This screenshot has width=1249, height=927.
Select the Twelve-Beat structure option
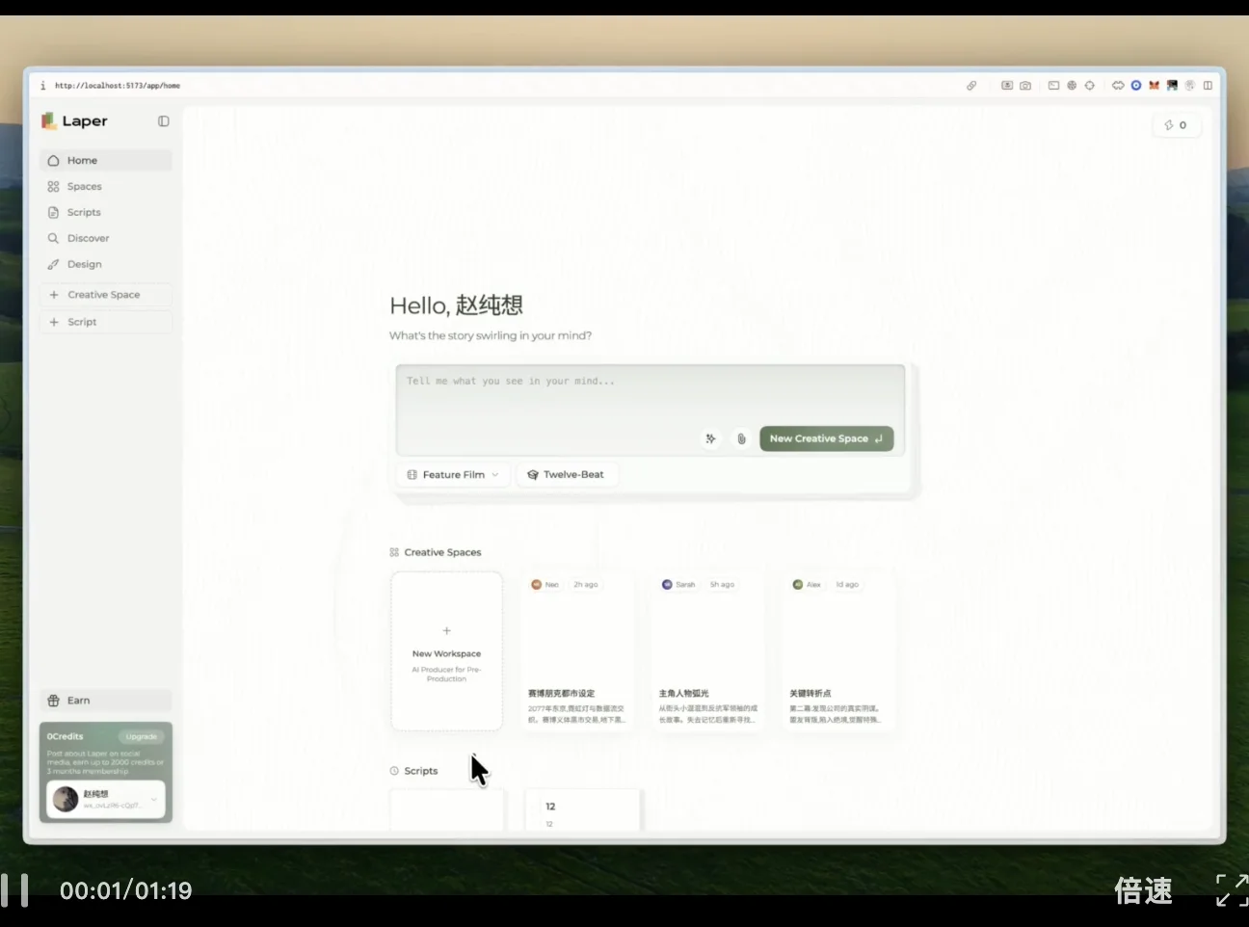(x=566, y=475)
